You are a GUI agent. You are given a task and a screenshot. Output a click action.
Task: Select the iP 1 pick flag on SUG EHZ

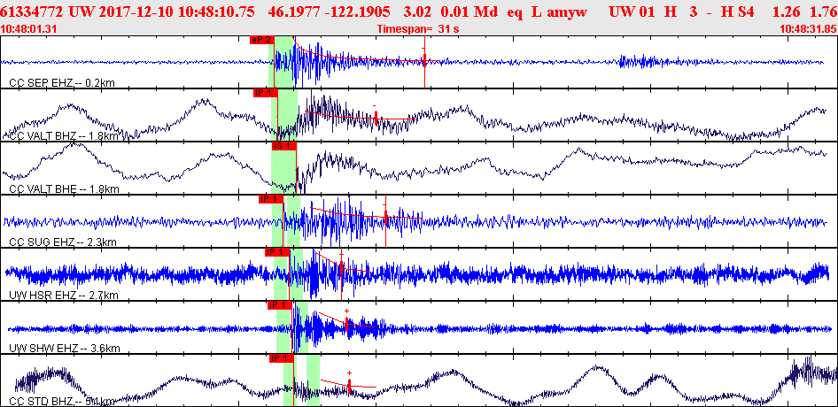pyautogui.click(x=271, y=199)
